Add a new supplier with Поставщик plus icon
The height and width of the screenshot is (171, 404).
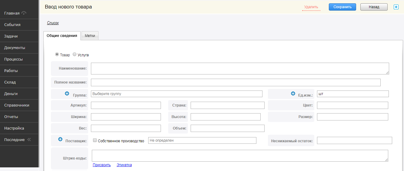point(60,139)
